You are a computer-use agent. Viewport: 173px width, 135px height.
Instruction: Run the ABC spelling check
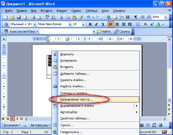(47, 17)
